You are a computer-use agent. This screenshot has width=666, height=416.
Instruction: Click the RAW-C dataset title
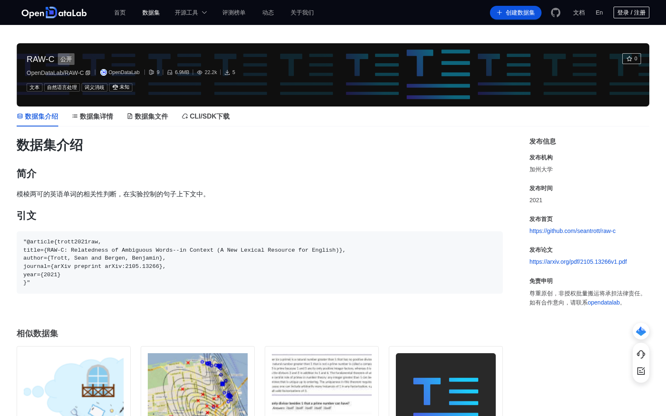40,59
